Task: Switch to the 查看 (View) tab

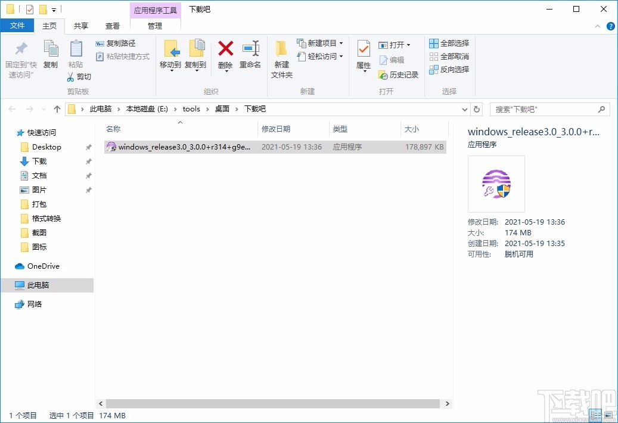Action: point(113,26)
